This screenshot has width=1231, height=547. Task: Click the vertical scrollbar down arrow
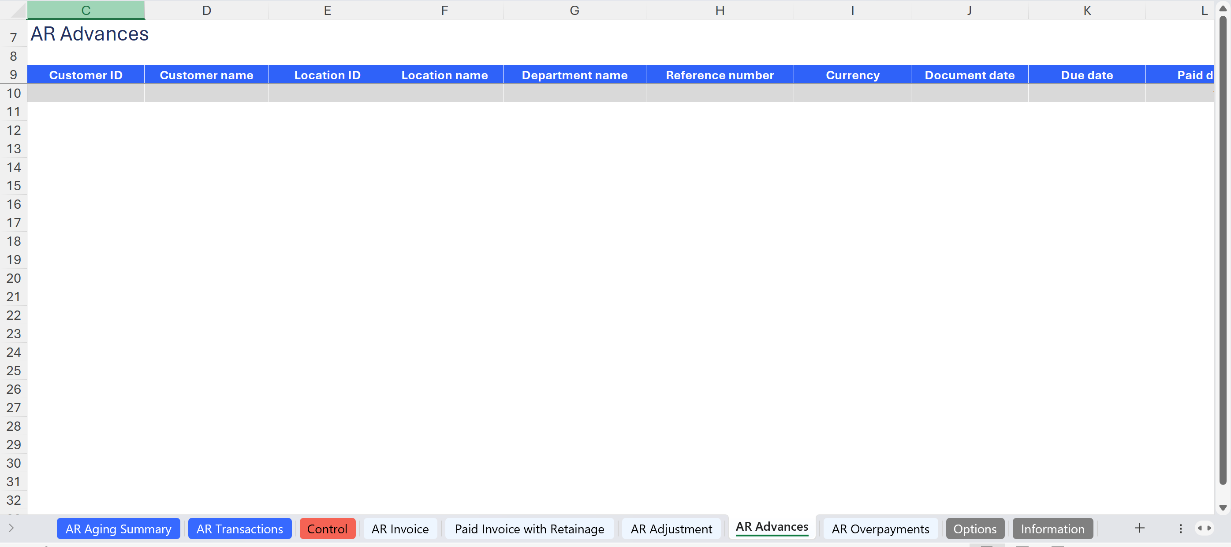pyautogui.click(x=1223, y=507)
